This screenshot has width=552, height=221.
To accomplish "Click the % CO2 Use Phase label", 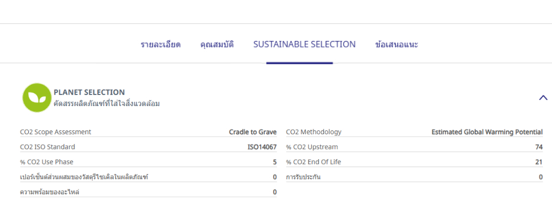I will click(x=47, y=162).
